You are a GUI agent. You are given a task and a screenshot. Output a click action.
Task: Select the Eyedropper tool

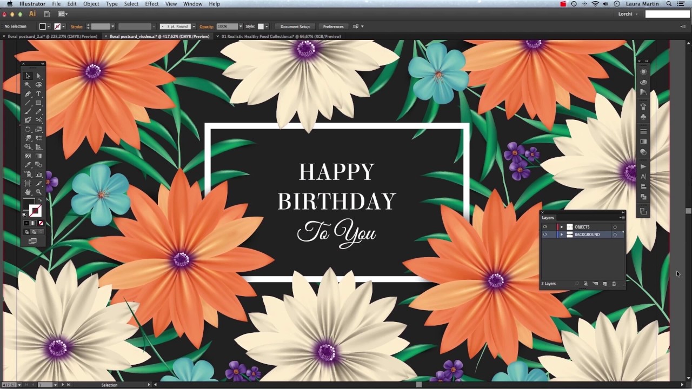coord(27,164)
